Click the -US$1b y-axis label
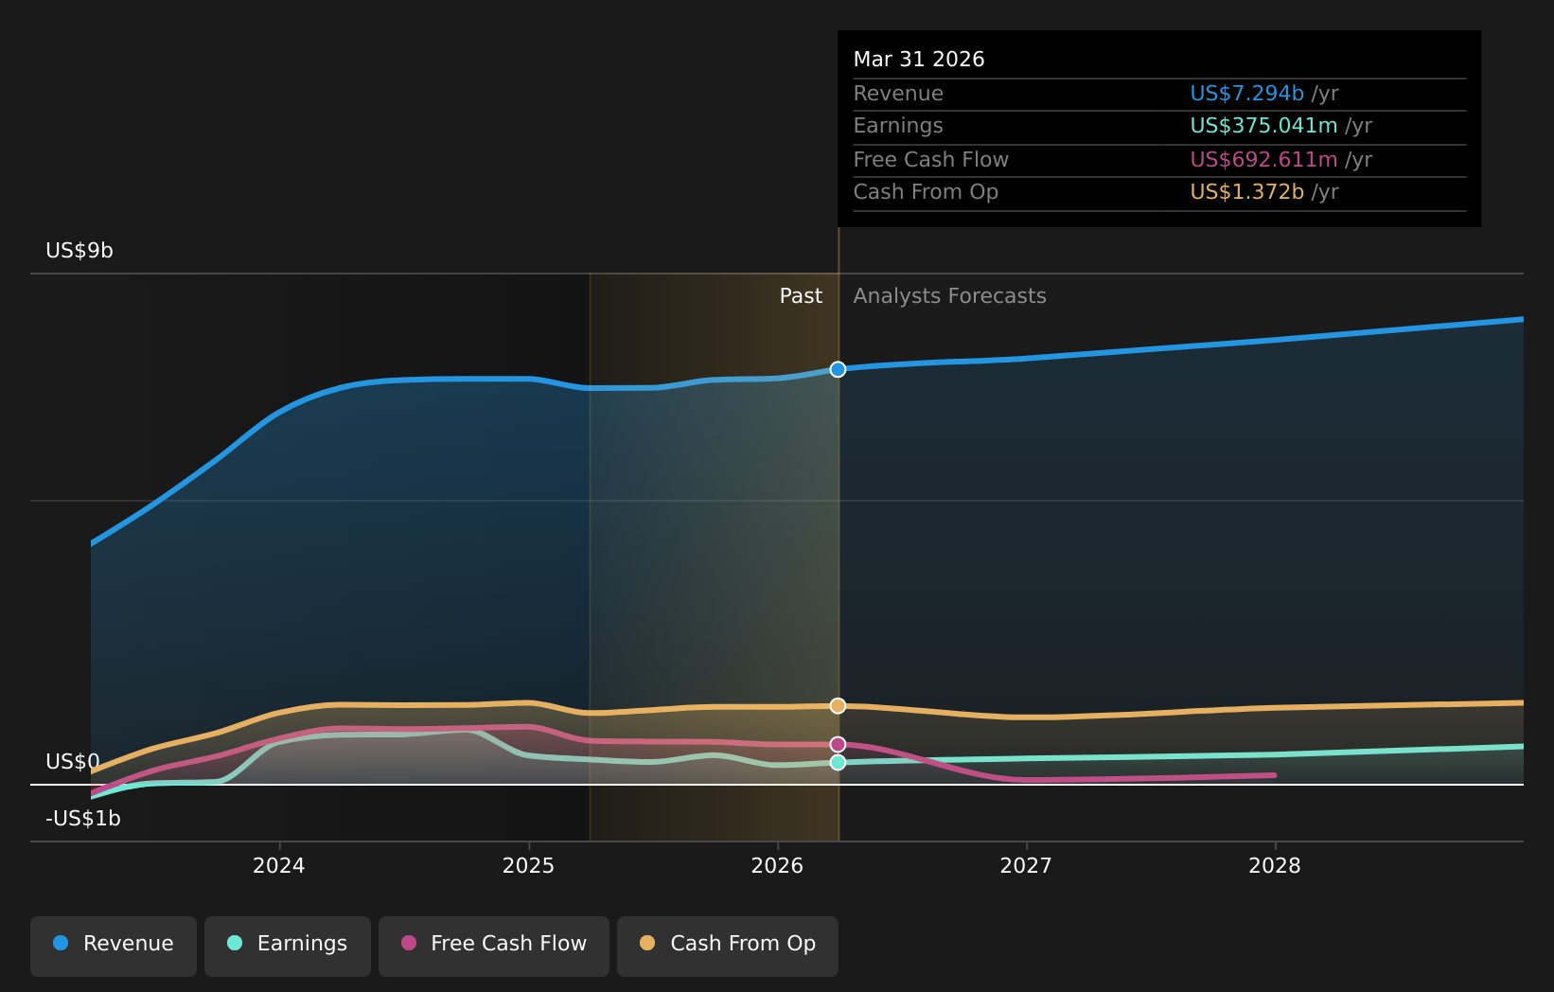Screen dimensions: 1554x992 (x=83, y=819)
